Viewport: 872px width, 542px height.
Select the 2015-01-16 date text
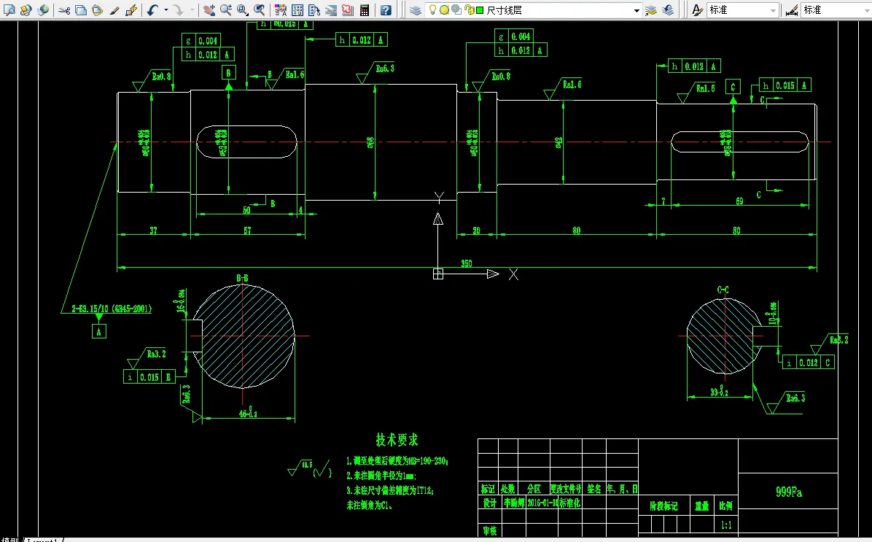point(542,503)
